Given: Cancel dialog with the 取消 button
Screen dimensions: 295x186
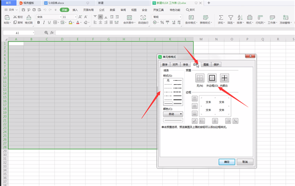Looking at the screenshot, I should click(x=245, y=162).
